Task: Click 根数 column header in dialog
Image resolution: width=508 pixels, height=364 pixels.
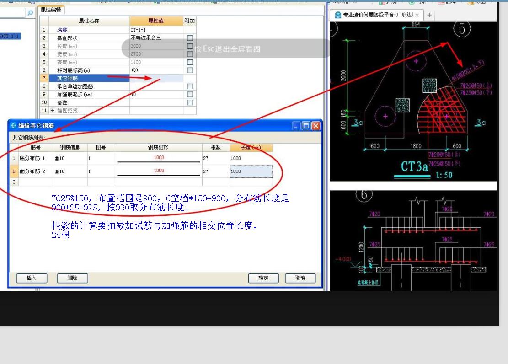Action: [x=216, y=148]
